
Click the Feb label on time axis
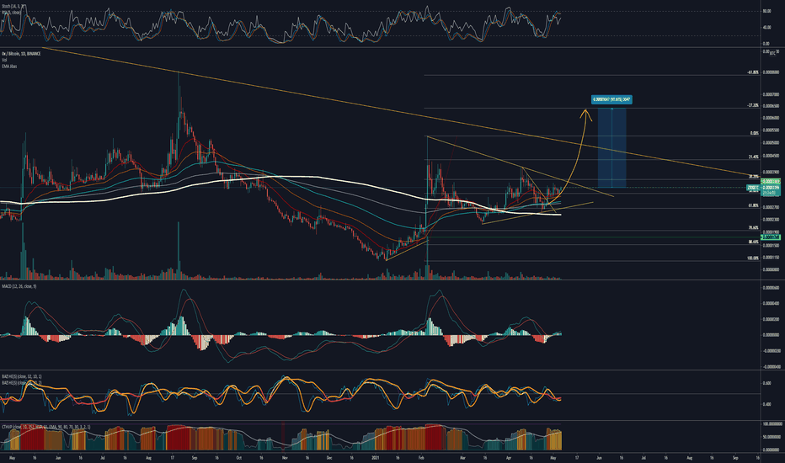(x=421, y=457)
